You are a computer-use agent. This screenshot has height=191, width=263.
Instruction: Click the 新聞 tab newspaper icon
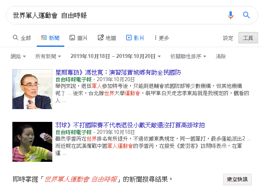tap(44, 38)
